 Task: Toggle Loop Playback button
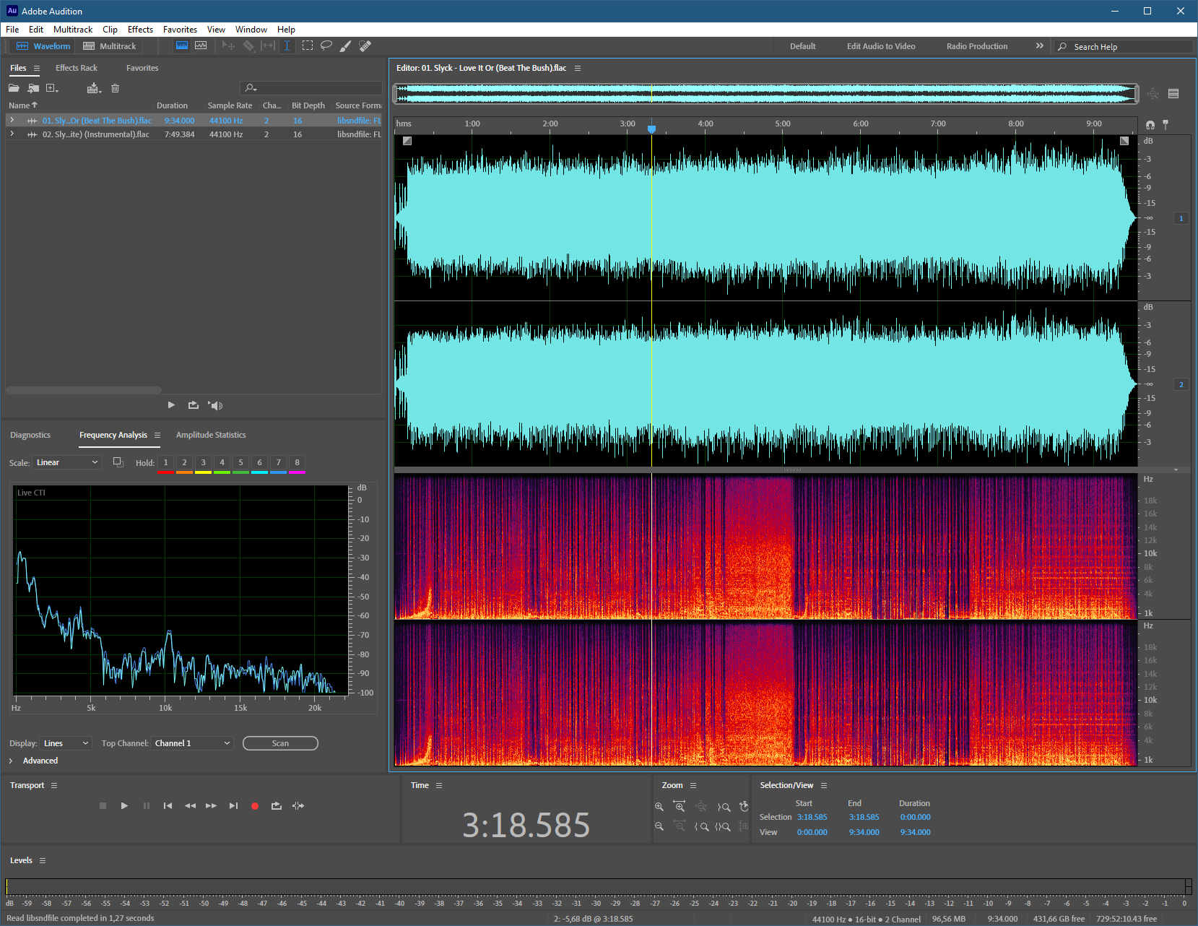276,805
